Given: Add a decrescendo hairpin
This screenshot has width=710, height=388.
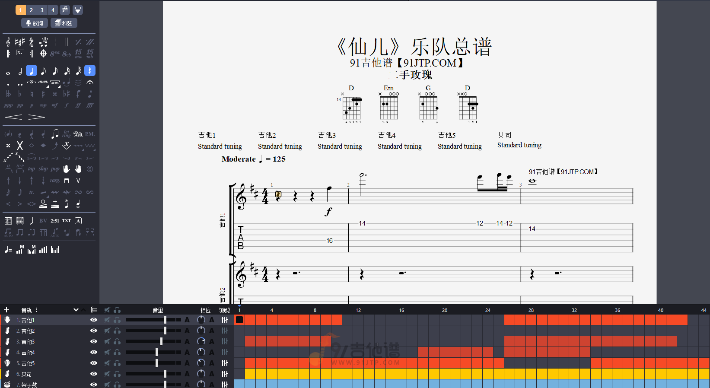Looking at the screenshot, I should [x=37, y=117].
